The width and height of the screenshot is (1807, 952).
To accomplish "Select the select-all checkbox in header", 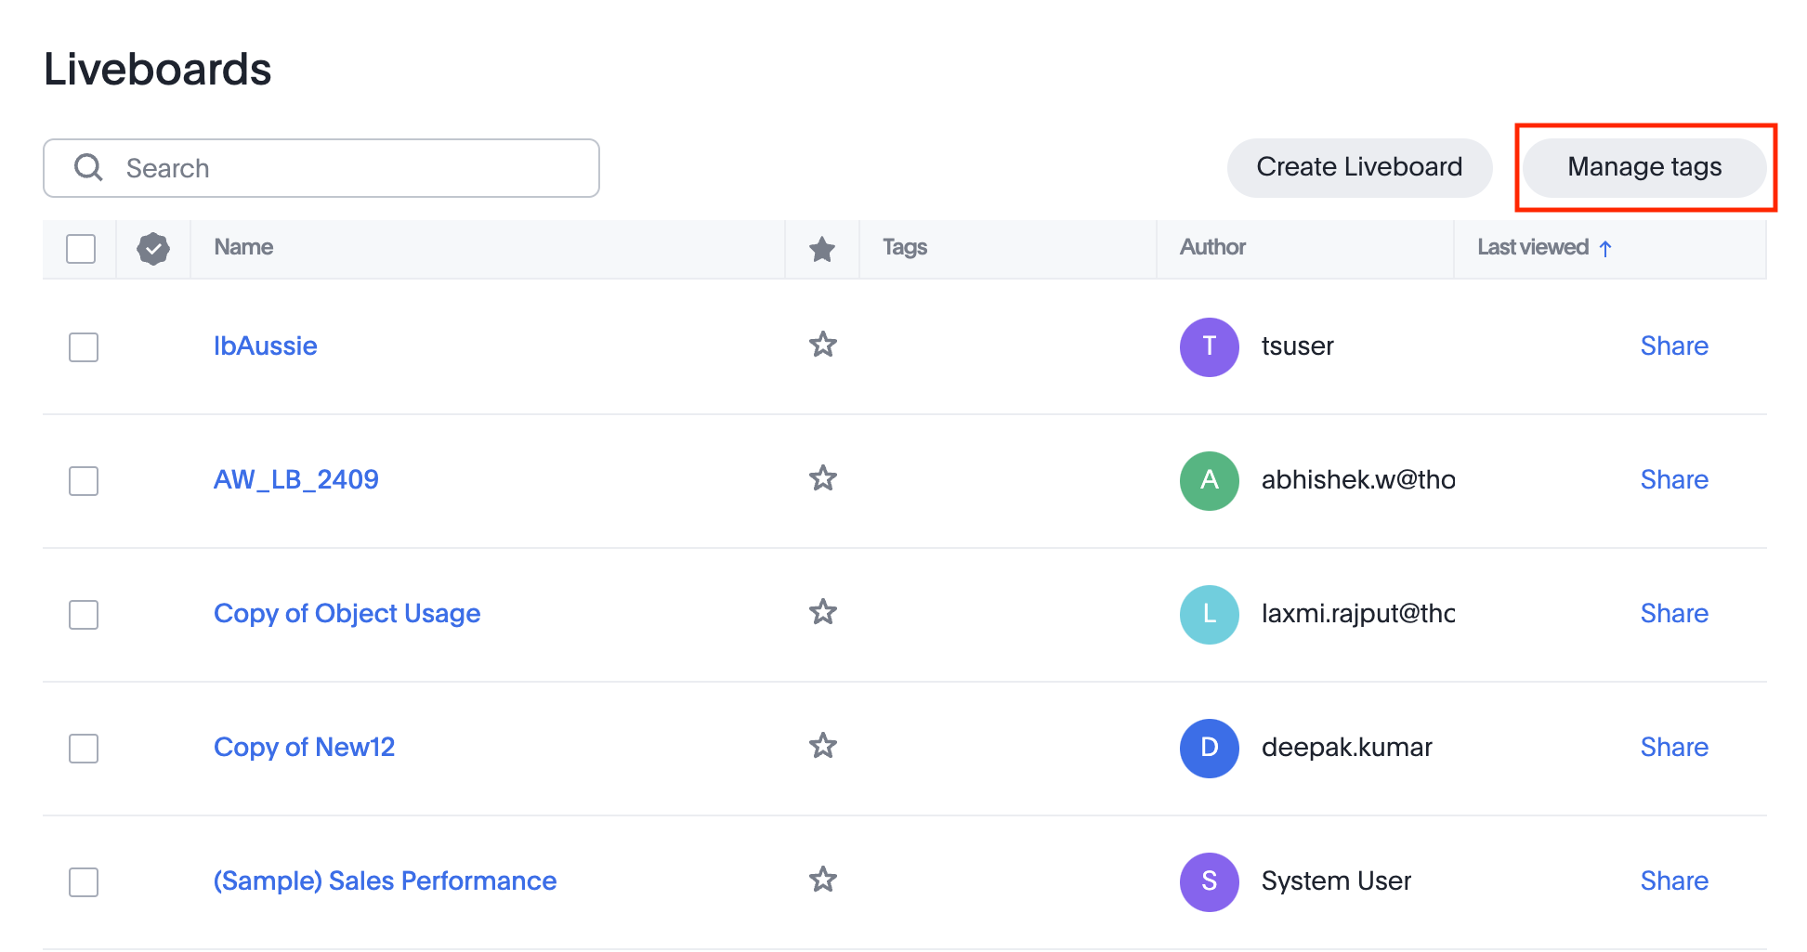I will click(82, 248).
